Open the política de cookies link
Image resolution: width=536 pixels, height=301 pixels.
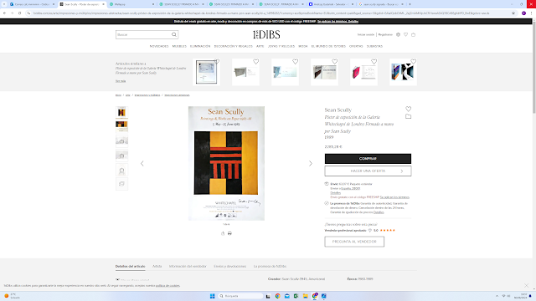coord(167,285)
